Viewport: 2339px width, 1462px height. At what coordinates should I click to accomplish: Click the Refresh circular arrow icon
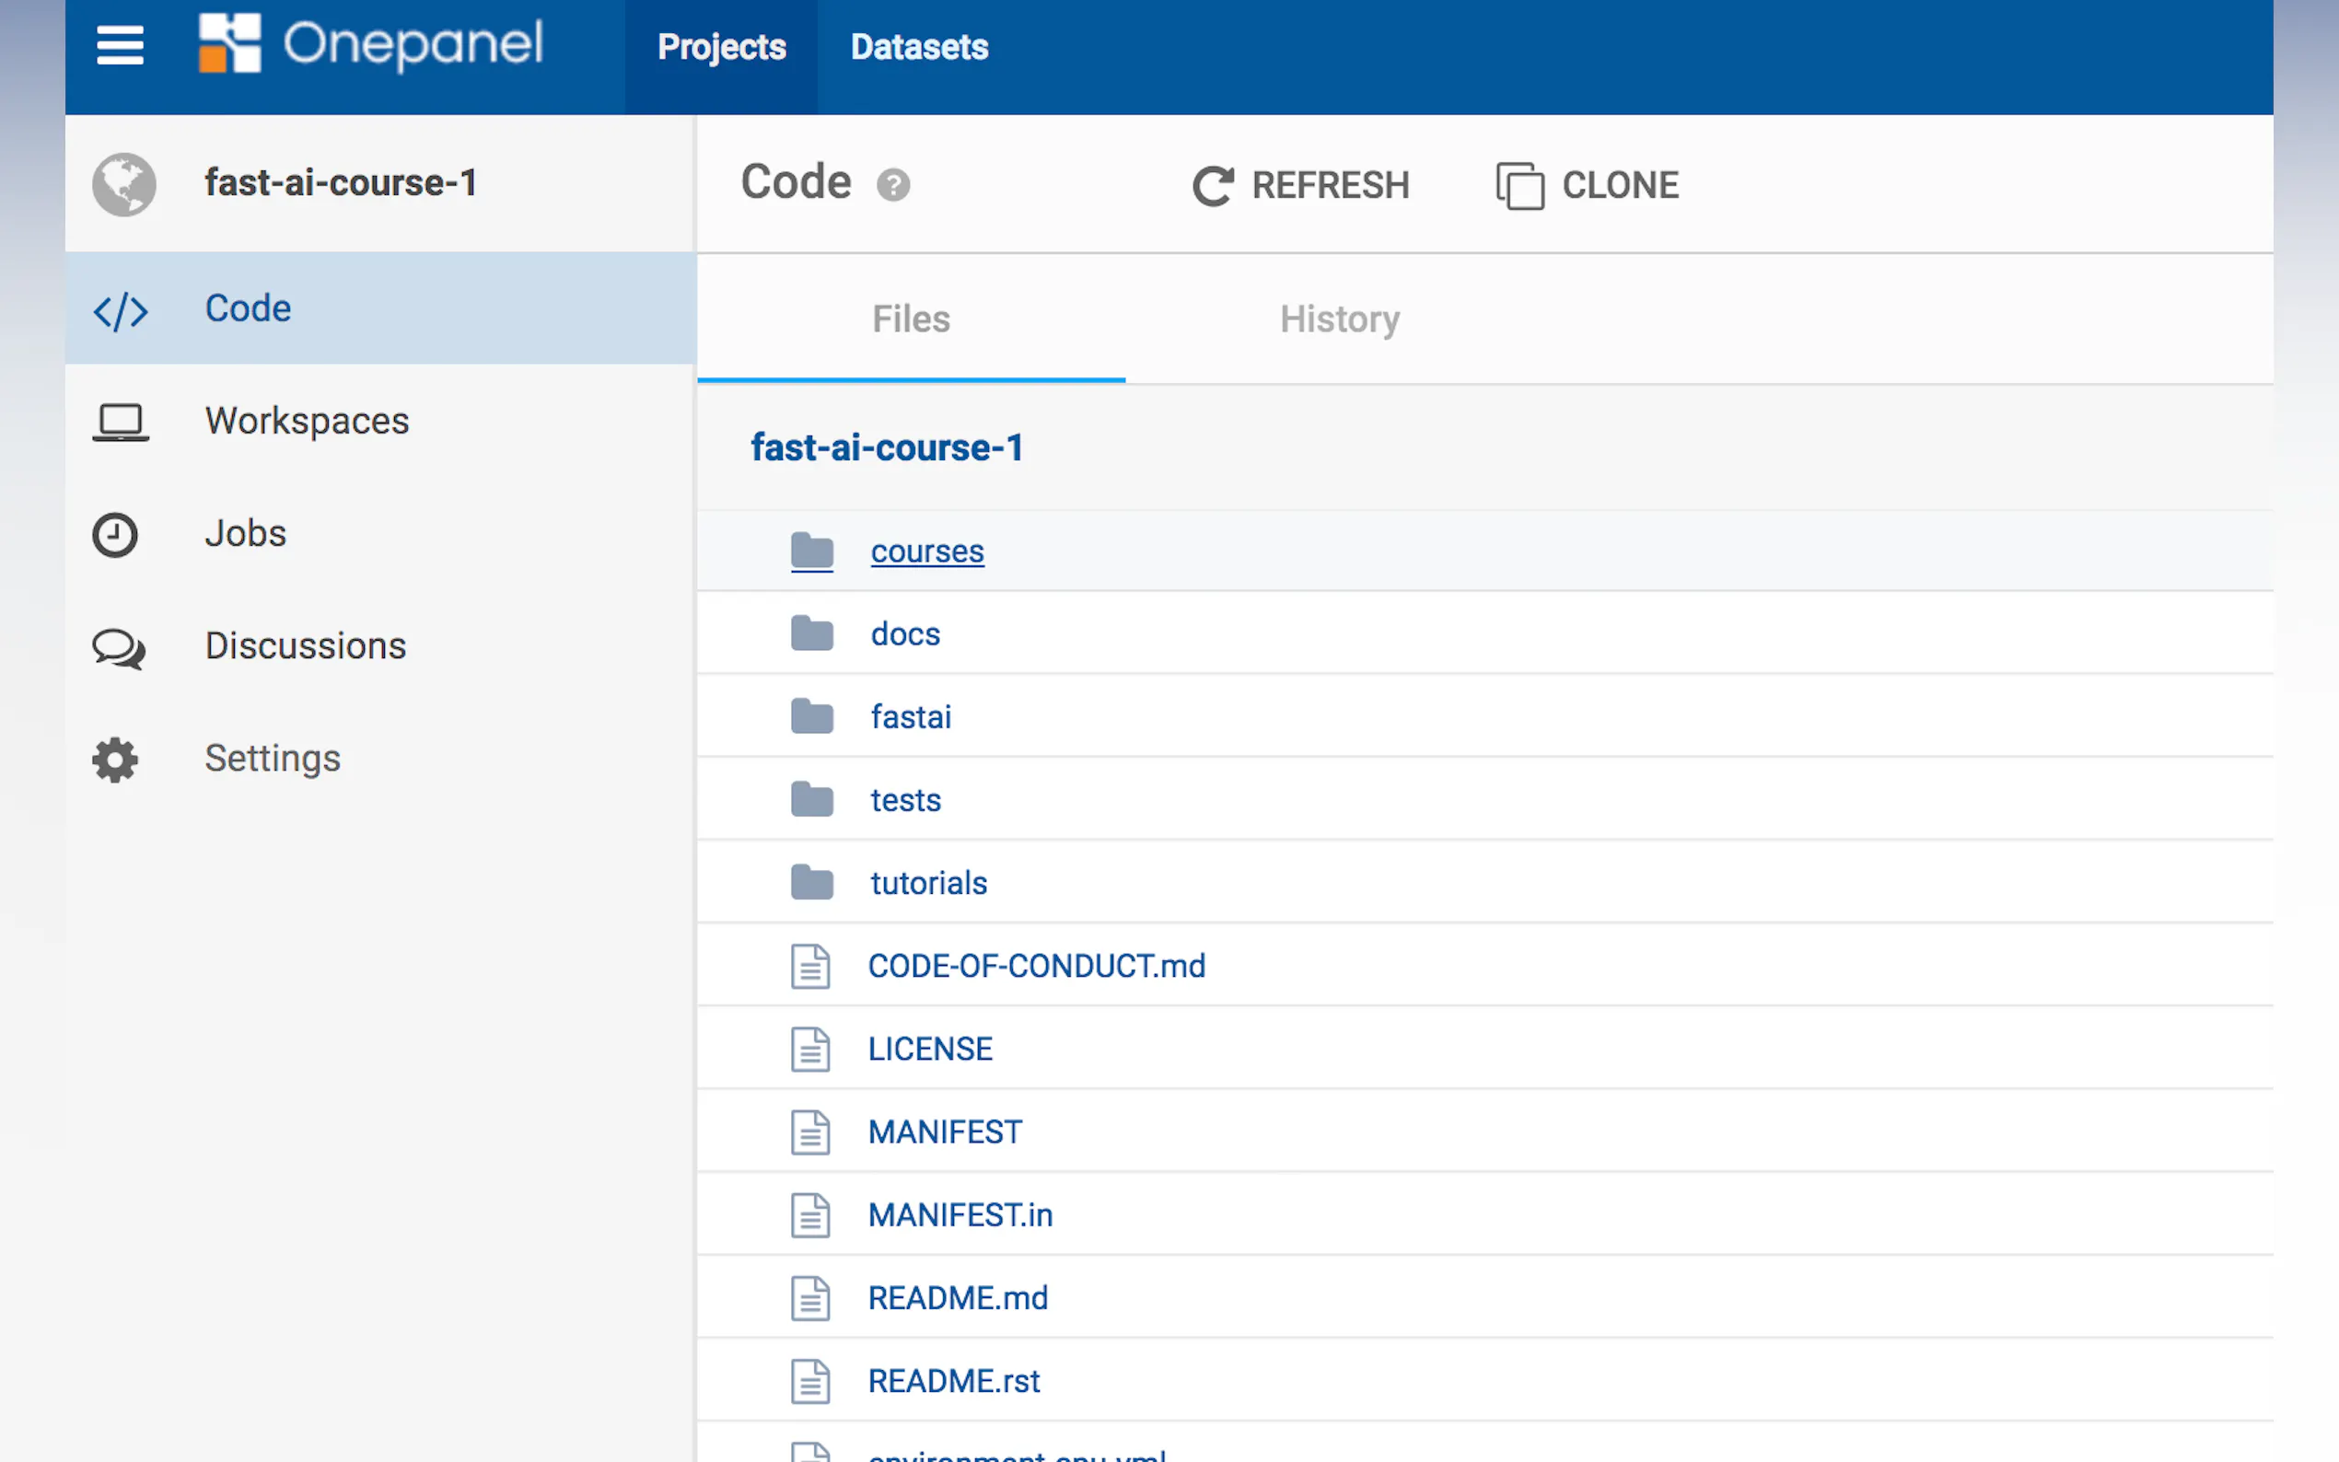1213,185
